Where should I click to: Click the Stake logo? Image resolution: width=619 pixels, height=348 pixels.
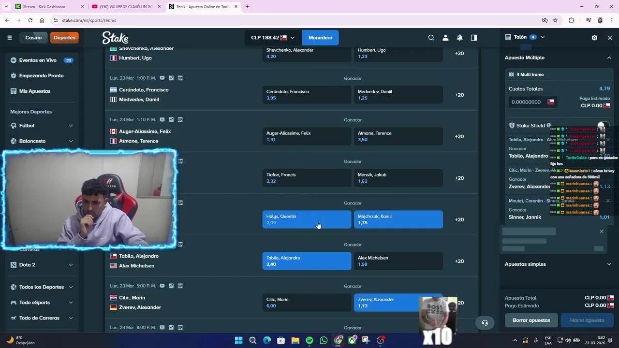pyautogui.click(x=115, y=38)
